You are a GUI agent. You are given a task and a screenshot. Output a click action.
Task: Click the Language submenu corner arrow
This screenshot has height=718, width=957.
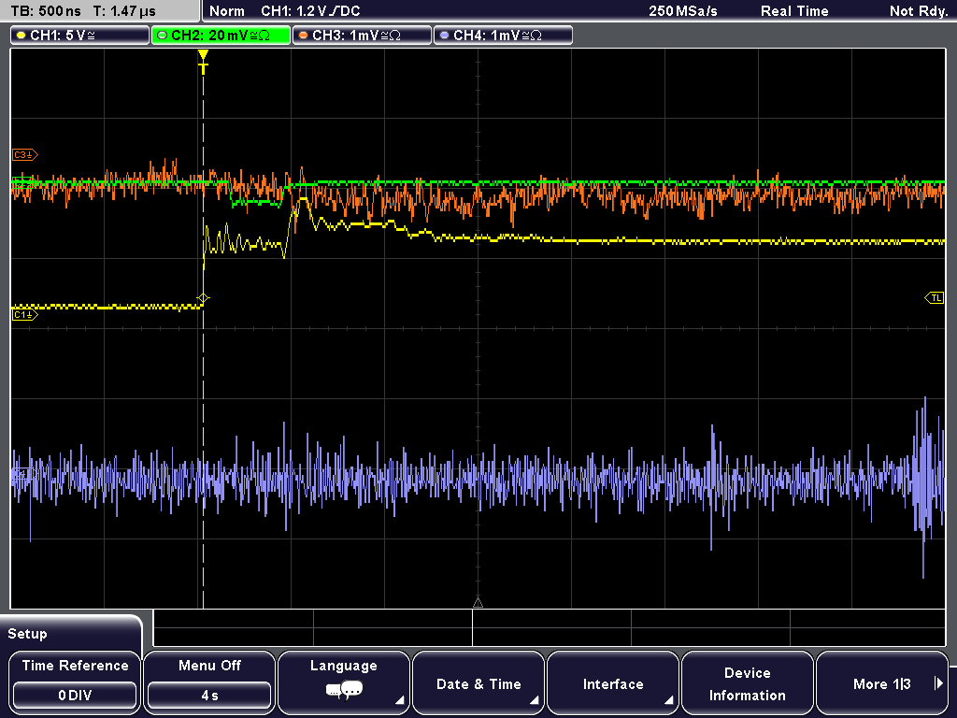click(400, 699)
